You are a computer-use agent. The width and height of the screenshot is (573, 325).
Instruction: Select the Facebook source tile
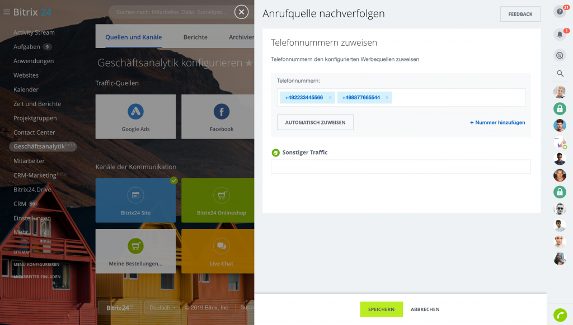click(218, 117)
